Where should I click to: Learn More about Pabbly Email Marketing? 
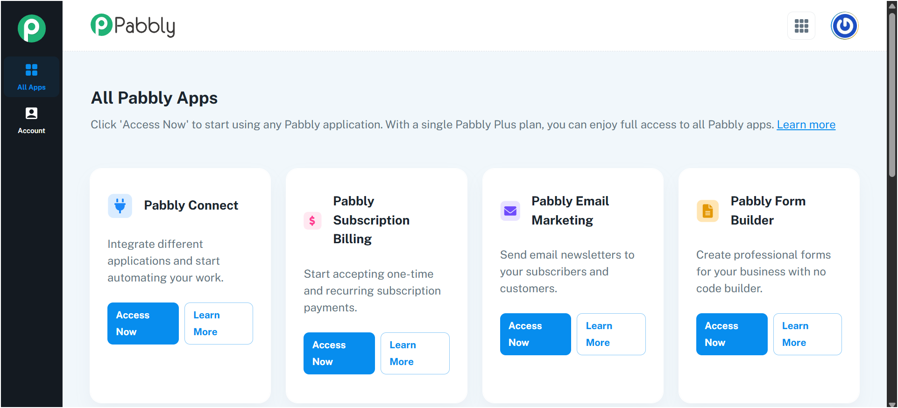click(x=611, y=334)
